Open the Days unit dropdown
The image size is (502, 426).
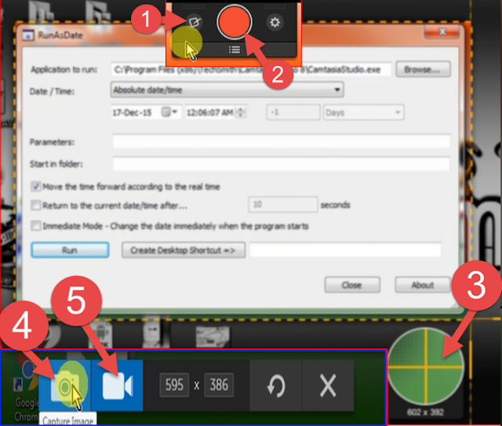(x=364, y=112)
